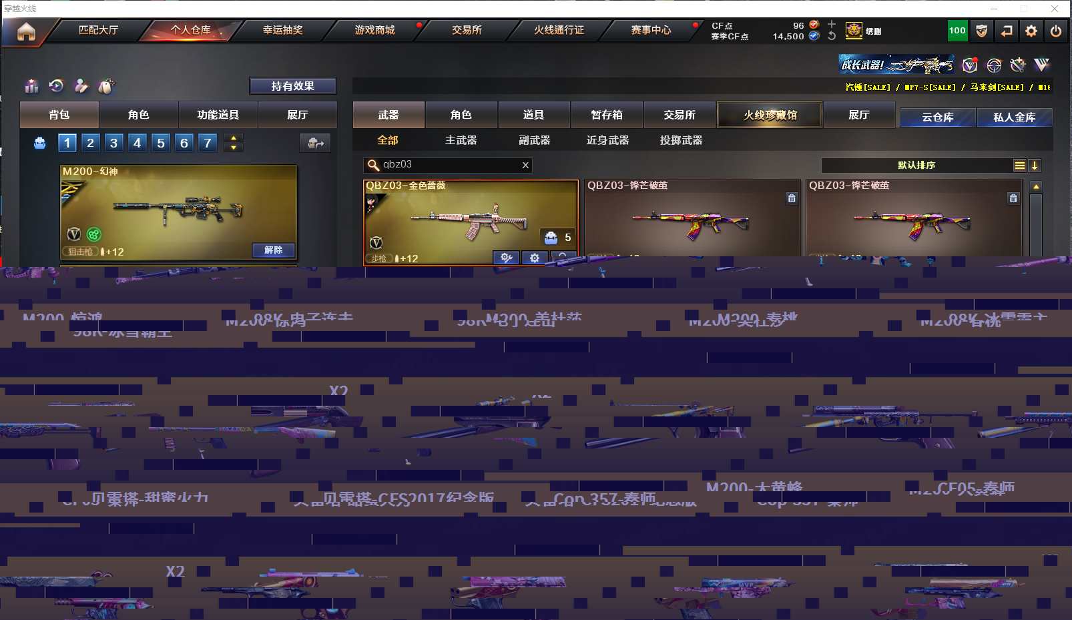Select backpack slot 6

tap(184, 143)
